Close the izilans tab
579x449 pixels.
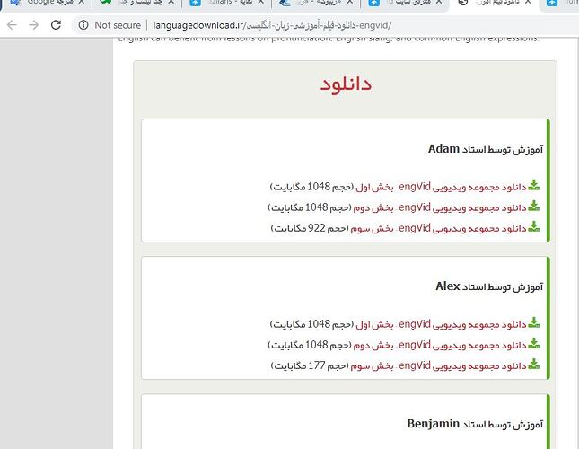click(x=260, y=3)
